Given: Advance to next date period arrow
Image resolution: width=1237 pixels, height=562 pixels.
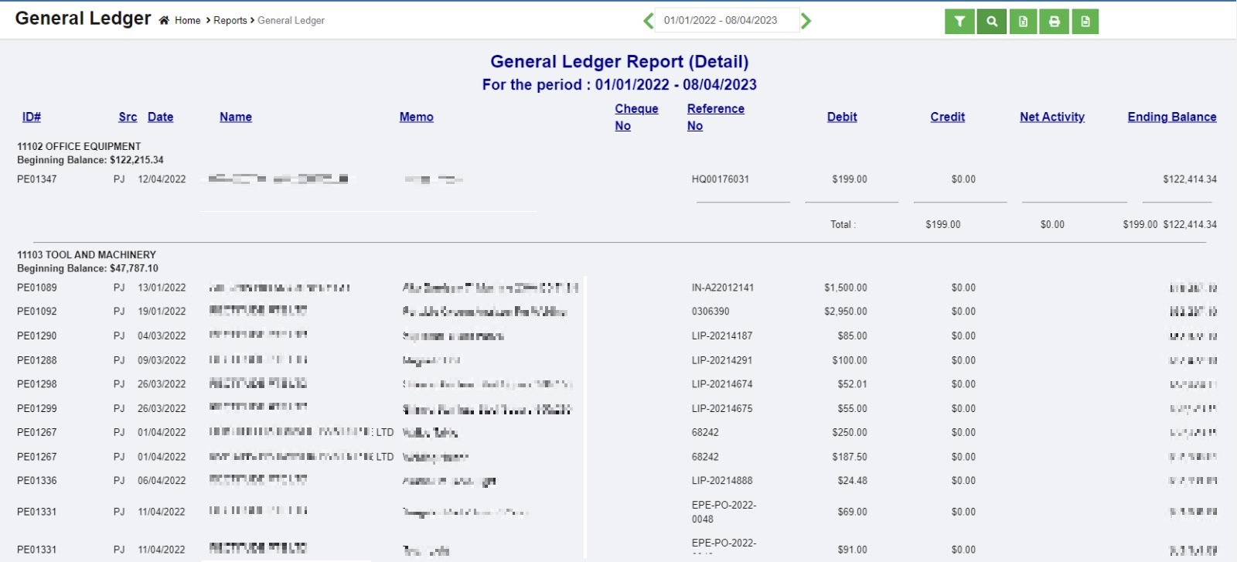Looking at the screenshot, I should pos(806,21).
